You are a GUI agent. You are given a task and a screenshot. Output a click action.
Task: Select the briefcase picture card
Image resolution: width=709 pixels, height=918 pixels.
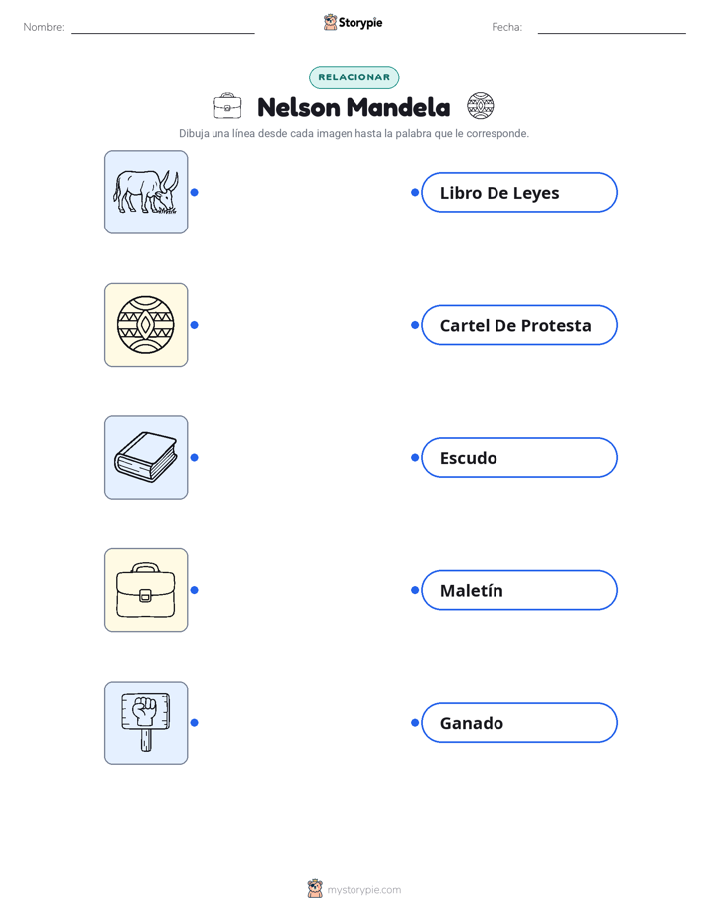coord(146,590)
